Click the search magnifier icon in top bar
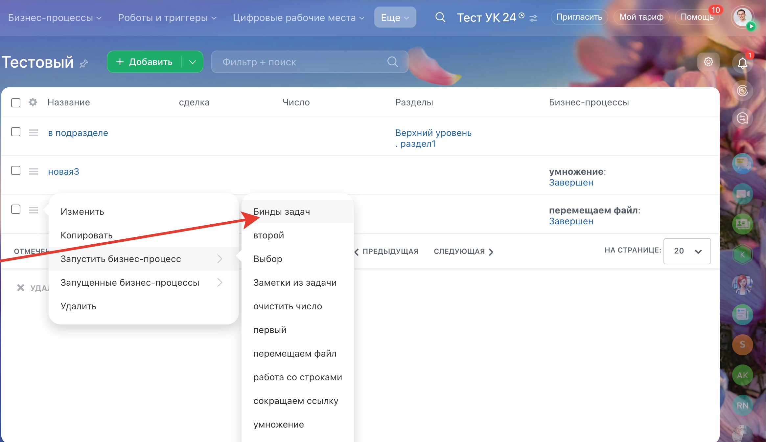766x442 pixels. click(x=440, y=17)
